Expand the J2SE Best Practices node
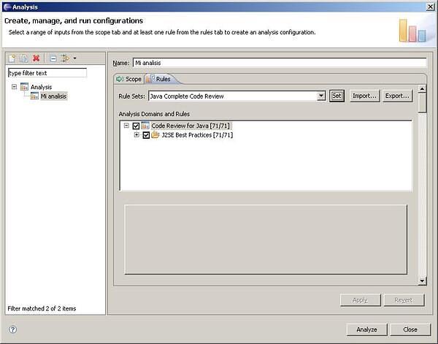The image size is (438, 344). pyautogui.click(x=137, y=135)
